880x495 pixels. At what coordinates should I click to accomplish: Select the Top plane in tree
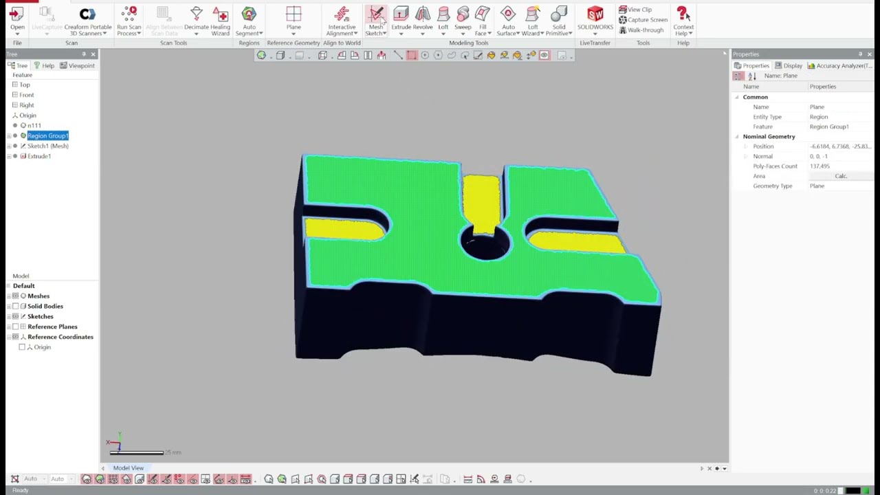tap(24, 85)
